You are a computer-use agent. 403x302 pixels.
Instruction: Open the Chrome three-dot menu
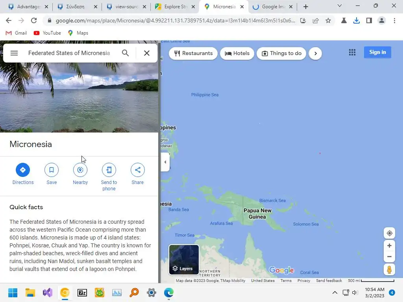coord(394,20)
